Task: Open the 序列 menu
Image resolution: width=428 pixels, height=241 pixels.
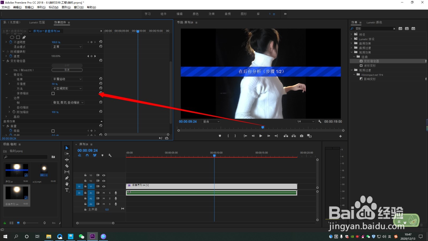Action: coord(41,7)
